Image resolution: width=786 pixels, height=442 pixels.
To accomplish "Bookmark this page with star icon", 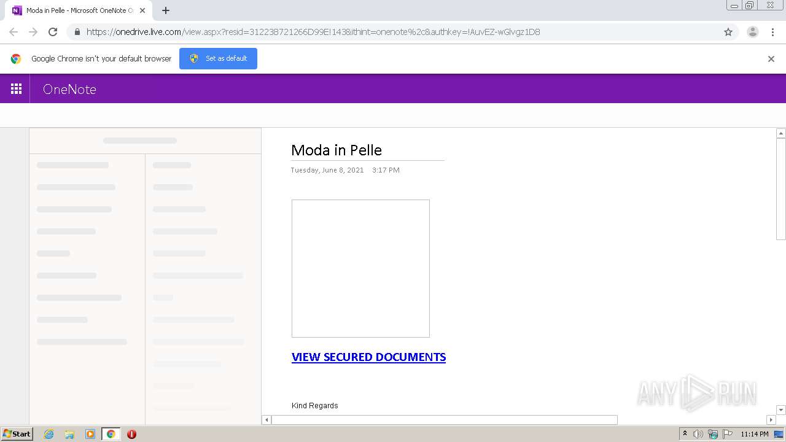I will click(728, 32).
